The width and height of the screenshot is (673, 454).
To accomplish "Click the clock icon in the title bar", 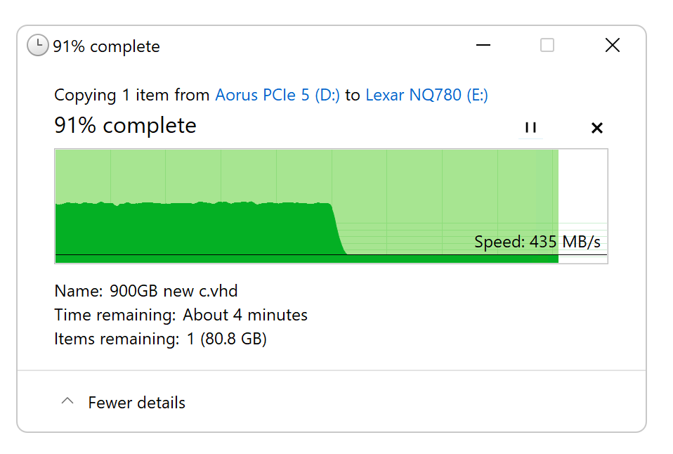I will pos(37,45).
